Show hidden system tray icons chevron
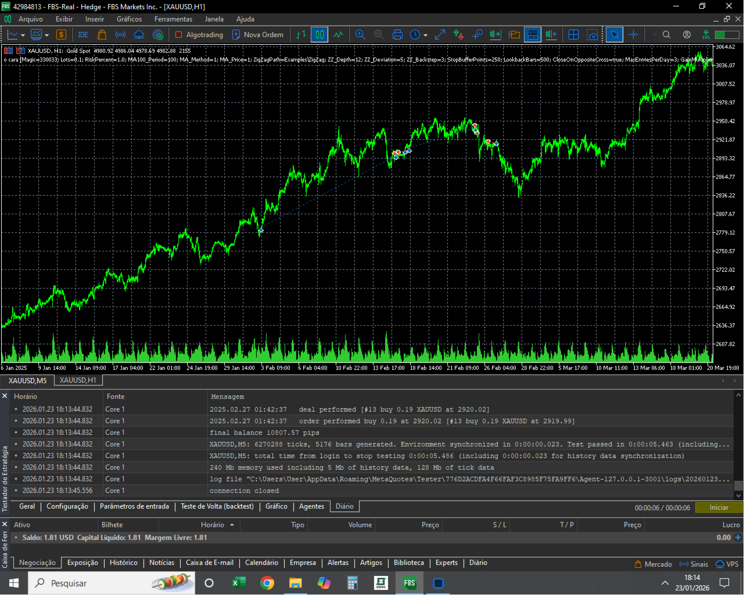This screenshot has width=747, height=605. (x=665, y=583)
